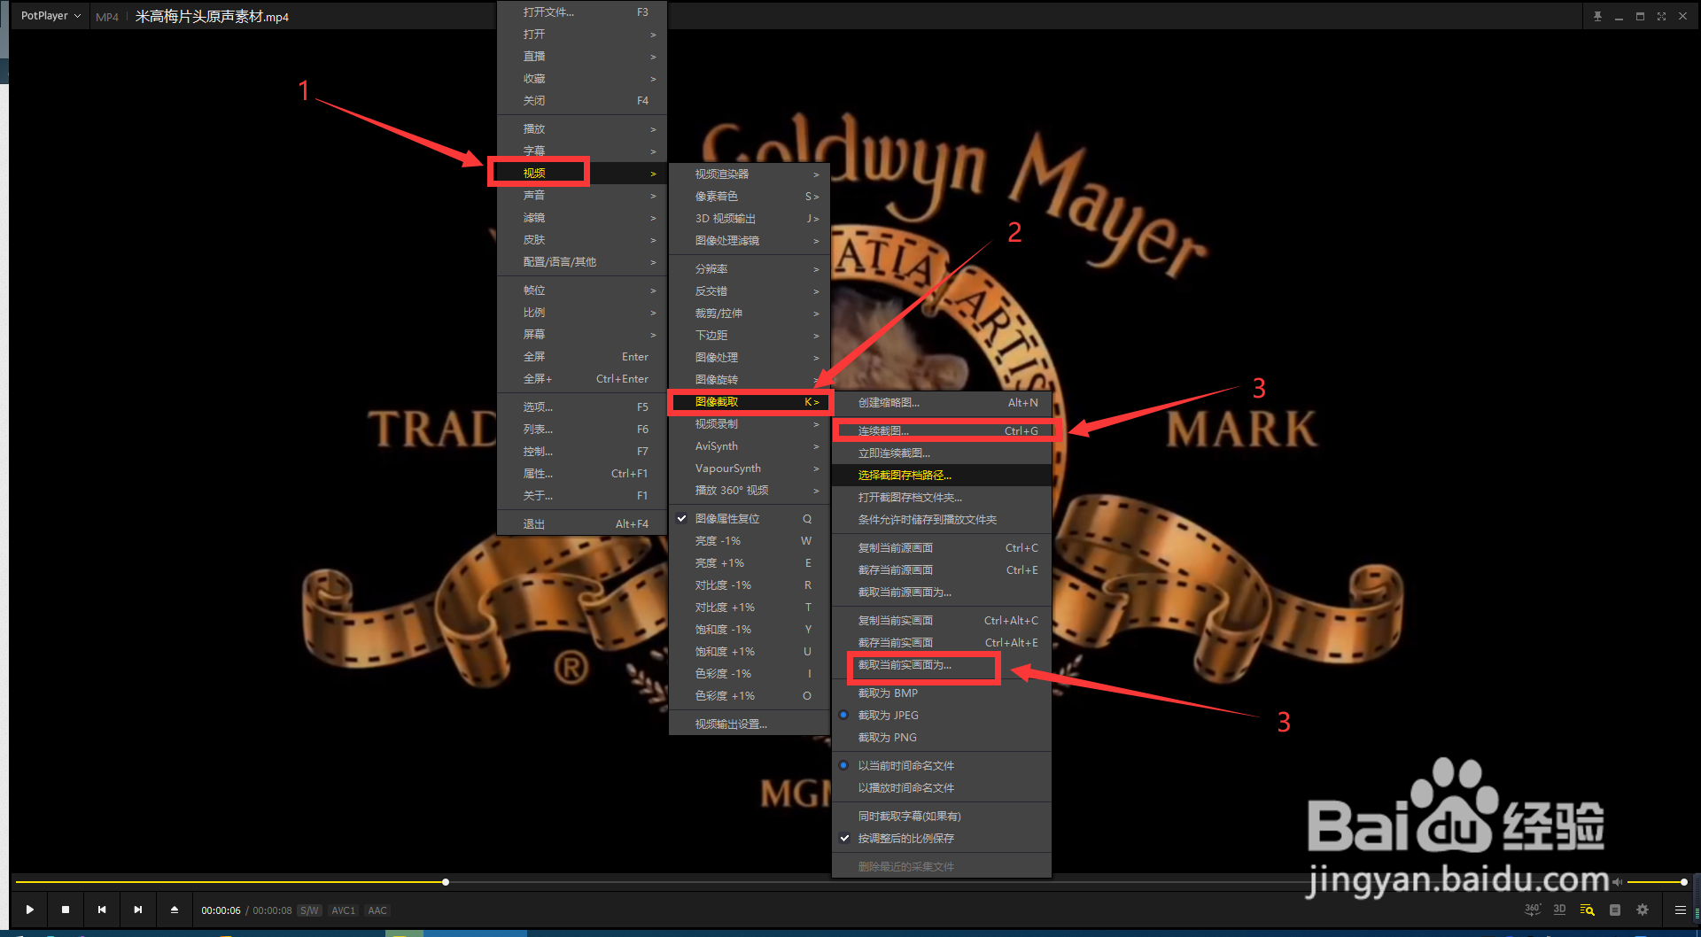Click the pin-on-top icon in title bar

pyautogui.click(x=1597, y=16)
